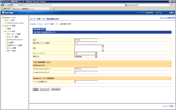
Task: Click the キャンセル cancel button
Action: tap(55, 89)
